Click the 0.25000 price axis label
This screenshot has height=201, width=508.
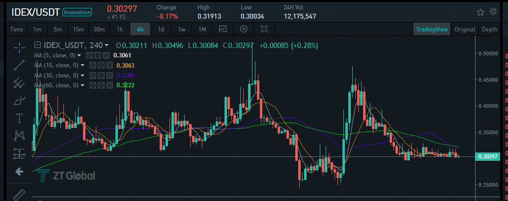pos(489,185)
